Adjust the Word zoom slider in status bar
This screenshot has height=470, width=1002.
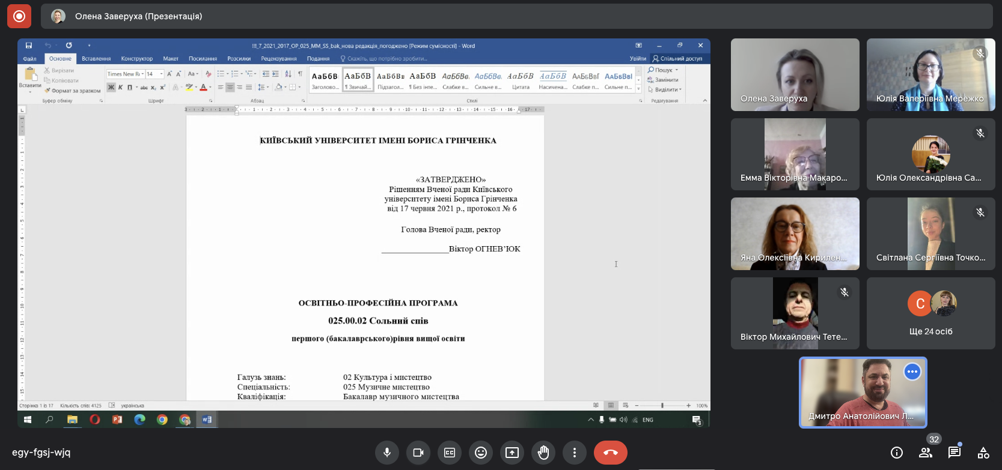[662, 406]
